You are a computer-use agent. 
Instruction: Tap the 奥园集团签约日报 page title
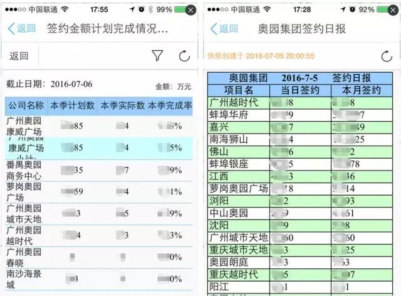(x=302, y=29)
